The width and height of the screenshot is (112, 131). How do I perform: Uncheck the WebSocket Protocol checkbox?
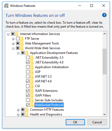[28, 105]
